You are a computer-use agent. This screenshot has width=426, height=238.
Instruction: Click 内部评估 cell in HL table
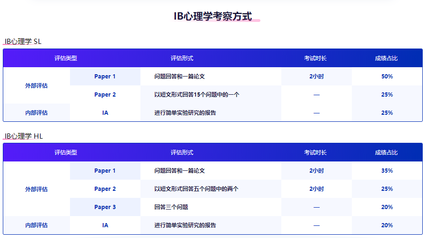(36, 225)
